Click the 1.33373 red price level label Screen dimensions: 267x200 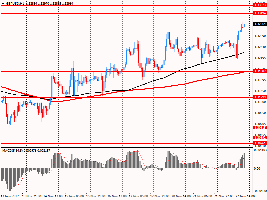(x=260, y=5)
